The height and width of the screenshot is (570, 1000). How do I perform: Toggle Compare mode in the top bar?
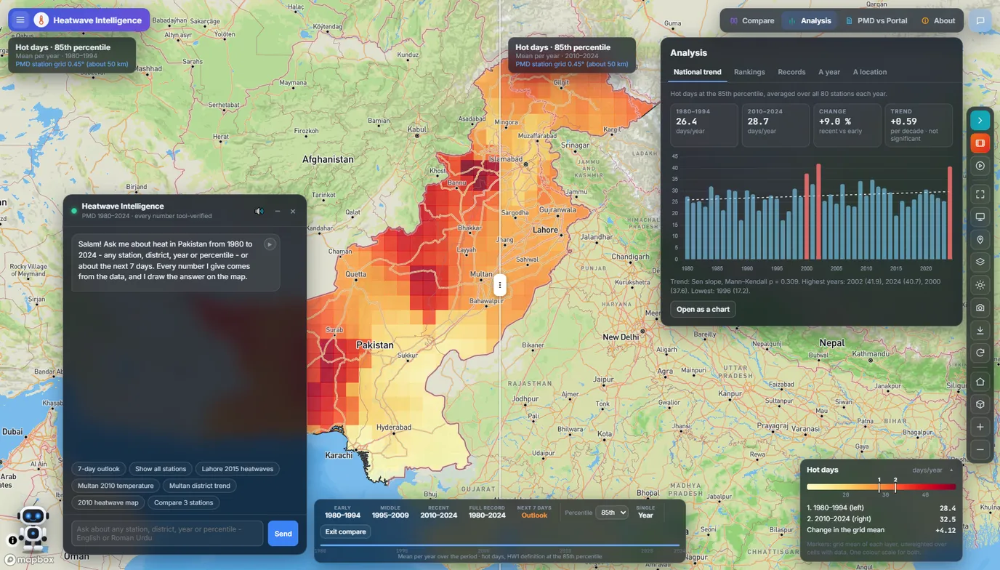[752, 20]
